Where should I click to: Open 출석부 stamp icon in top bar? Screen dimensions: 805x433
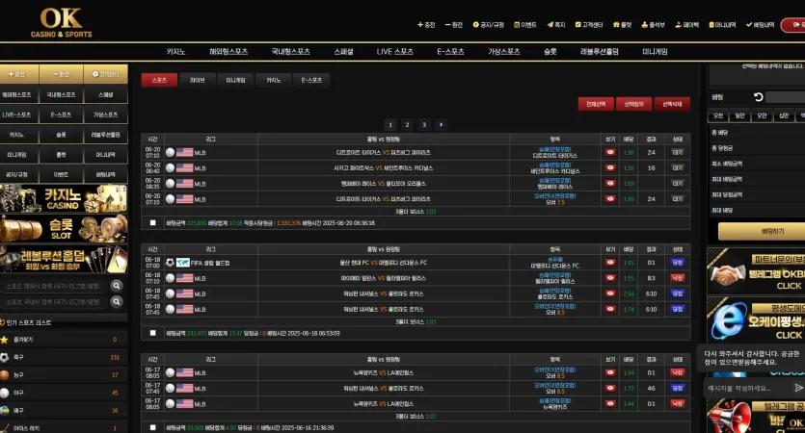coord(644,25)
